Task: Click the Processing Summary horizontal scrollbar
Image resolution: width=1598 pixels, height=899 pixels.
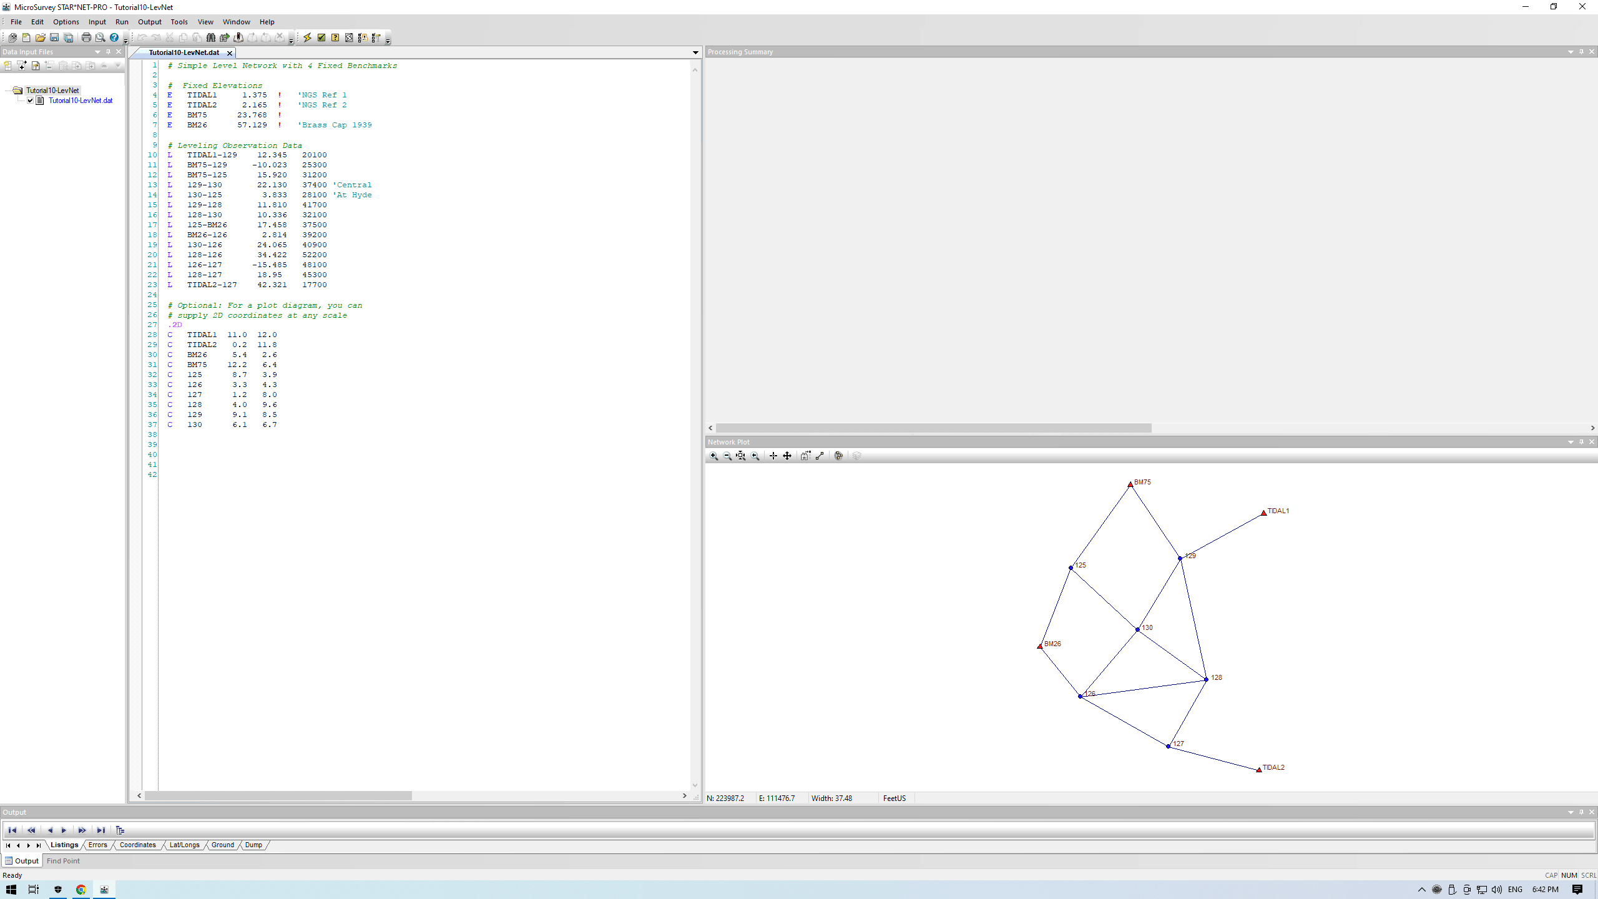Action: (933, 428)
